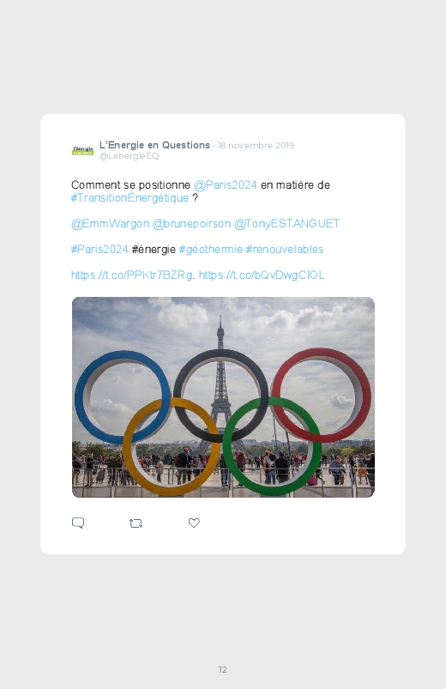The image size is (446, 689).
Task: Open the #Paris2024 hashtag
Action: pos(99,249)
